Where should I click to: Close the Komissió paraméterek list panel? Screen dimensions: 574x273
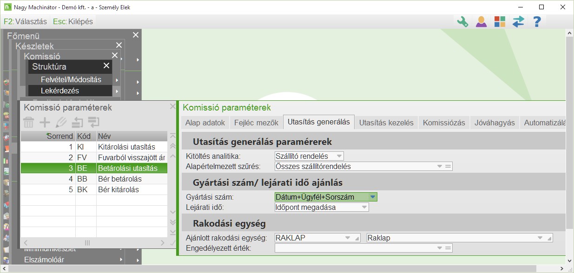coord(173,107)
